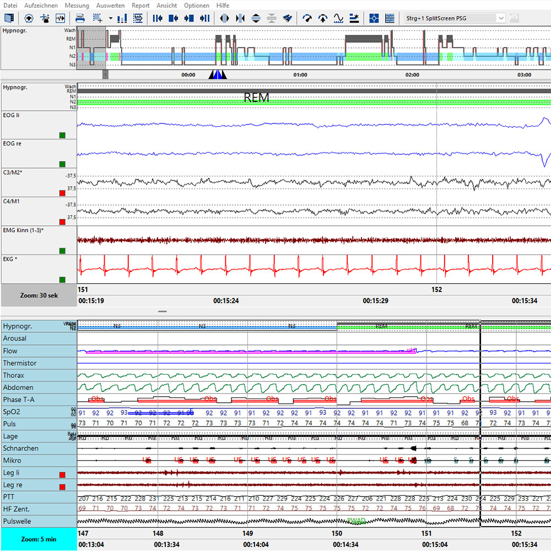Image resolution: width=551 pixels, height=551 pixels.
Task: Open dropdown arrow beside selection tool
Action: 110,18
